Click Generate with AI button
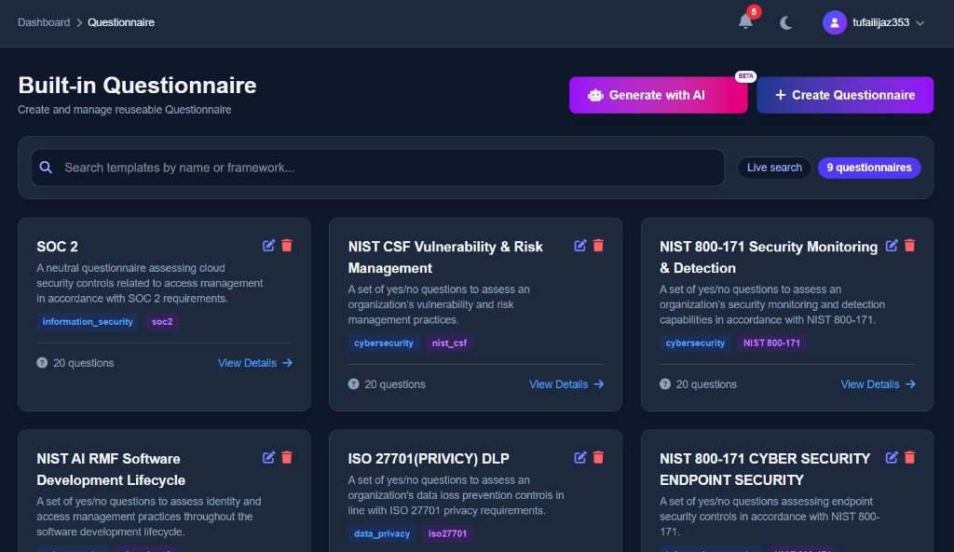954x552 pixels. pyautogui.click(x=659, y=95)
